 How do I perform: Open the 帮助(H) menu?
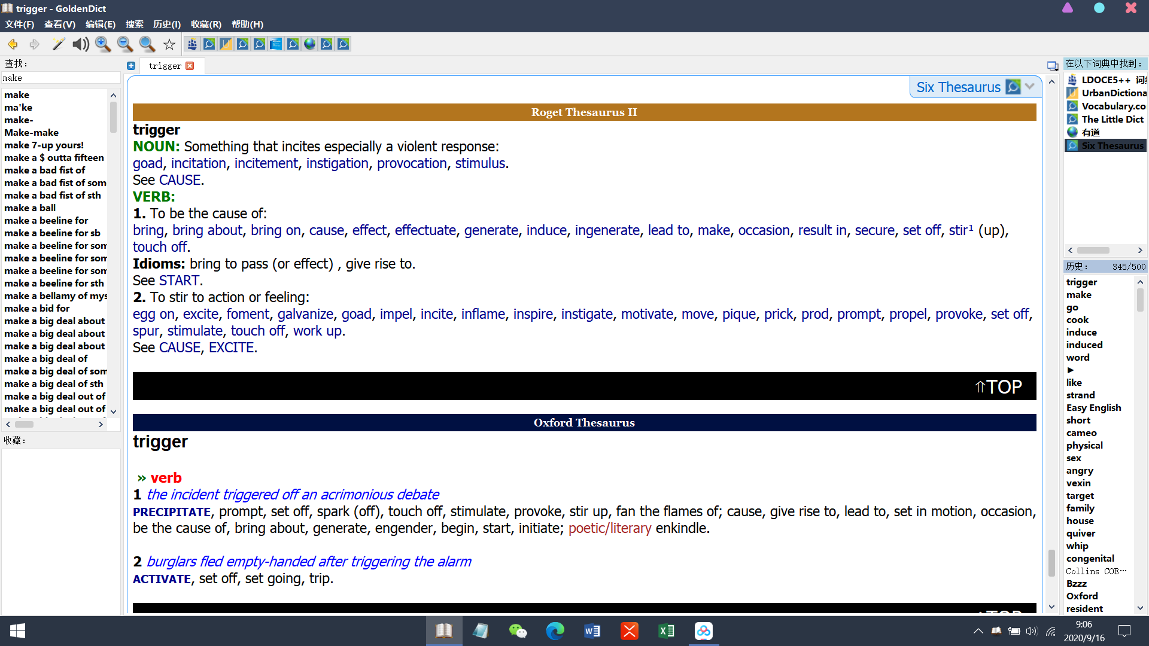pos(247,25)
